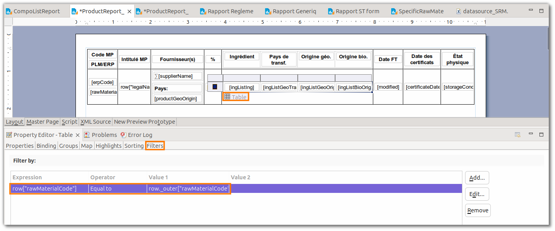Select the Fournisseur(s) header label
Viewport: 555px width, 231px height.
point(177,59)
